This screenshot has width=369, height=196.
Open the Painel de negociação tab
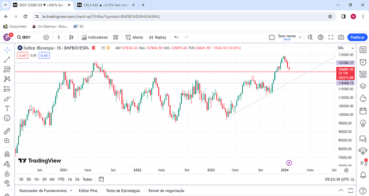[166, 191]
